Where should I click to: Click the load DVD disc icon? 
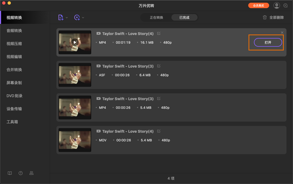pyautogui.click(x=77, y=18)
